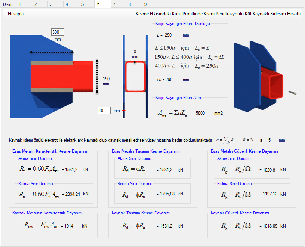Viewport: 305px width, 247px height.
Task: Open tab number 8
Action: tap(134, 4)
